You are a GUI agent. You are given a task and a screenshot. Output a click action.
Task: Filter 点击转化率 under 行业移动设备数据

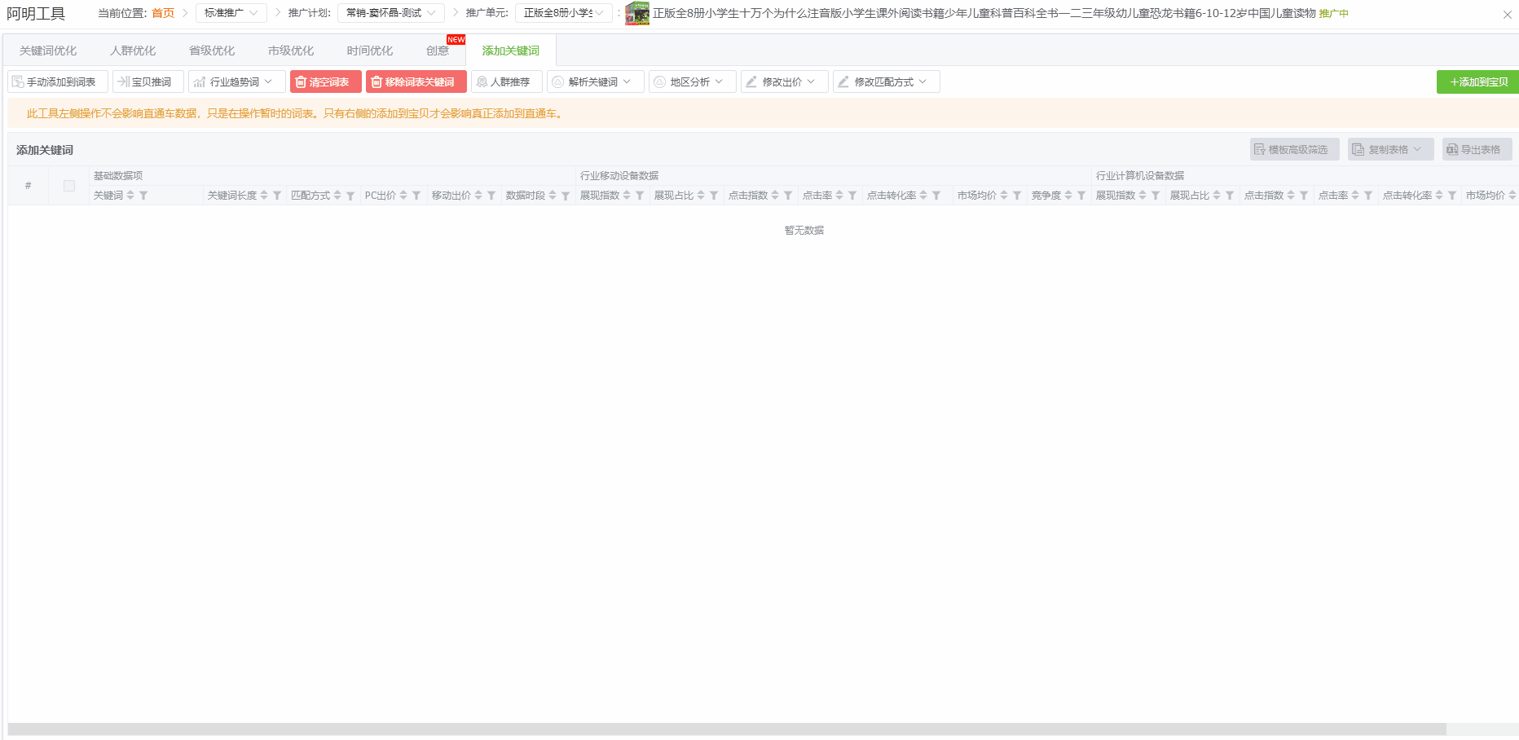936,196
